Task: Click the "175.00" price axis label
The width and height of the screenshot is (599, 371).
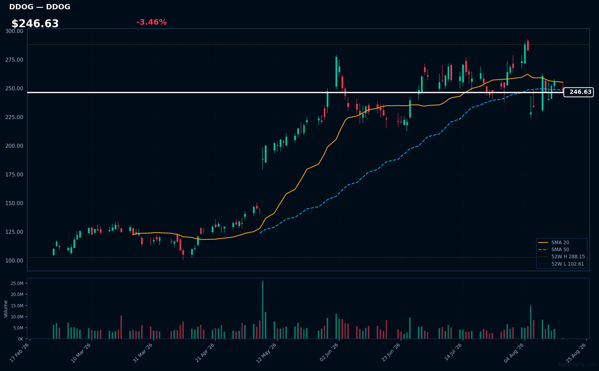Action: 14,174
